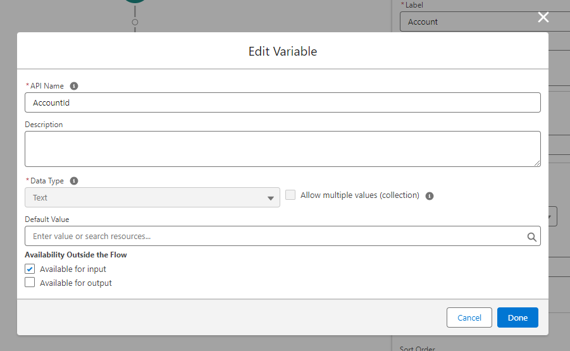Enable Available for output checkbox
This screenshot has width=570, height=351.
pos(30,282)
